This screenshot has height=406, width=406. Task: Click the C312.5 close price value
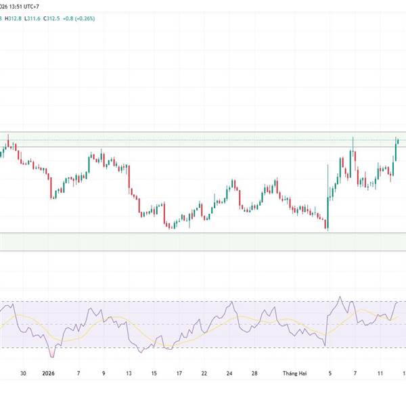(x=53, y=18)
